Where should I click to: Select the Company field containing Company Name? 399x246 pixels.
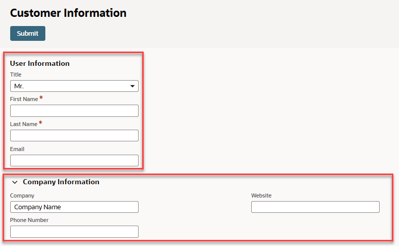(x=74, y=207)
